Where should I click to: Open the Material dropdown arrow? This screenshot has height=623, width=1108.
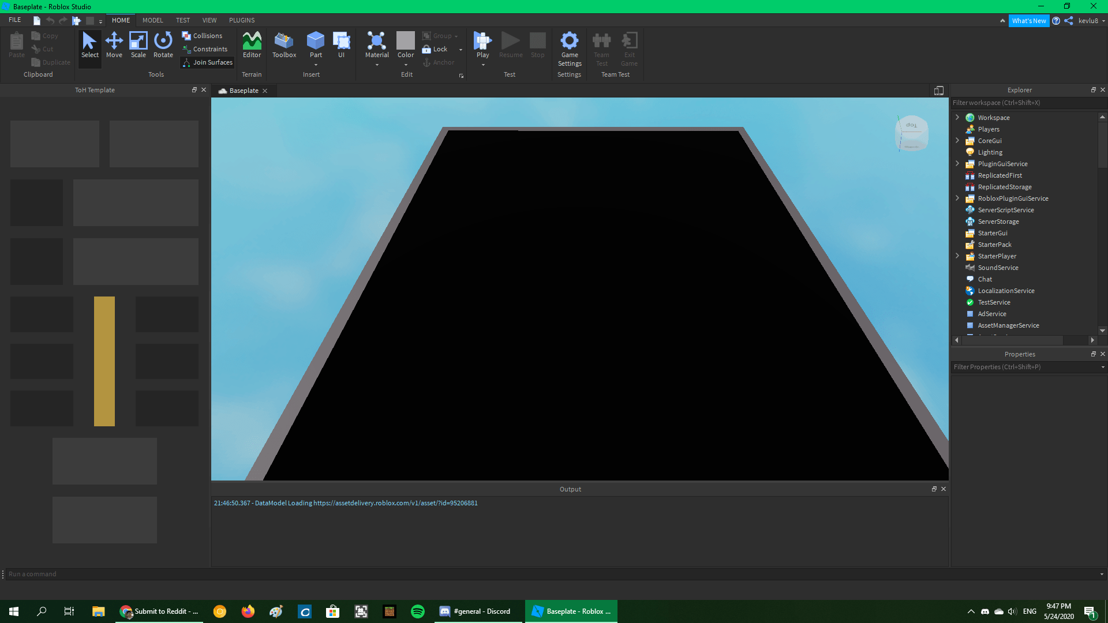(x=377, y=65)
